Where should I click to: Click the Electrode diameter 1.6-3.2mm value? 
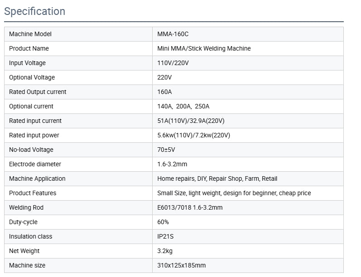(x=172, y=164)
